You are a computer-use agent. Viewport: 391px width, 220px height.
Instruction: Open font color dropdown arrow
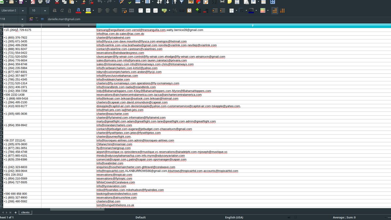coord(83,10)
